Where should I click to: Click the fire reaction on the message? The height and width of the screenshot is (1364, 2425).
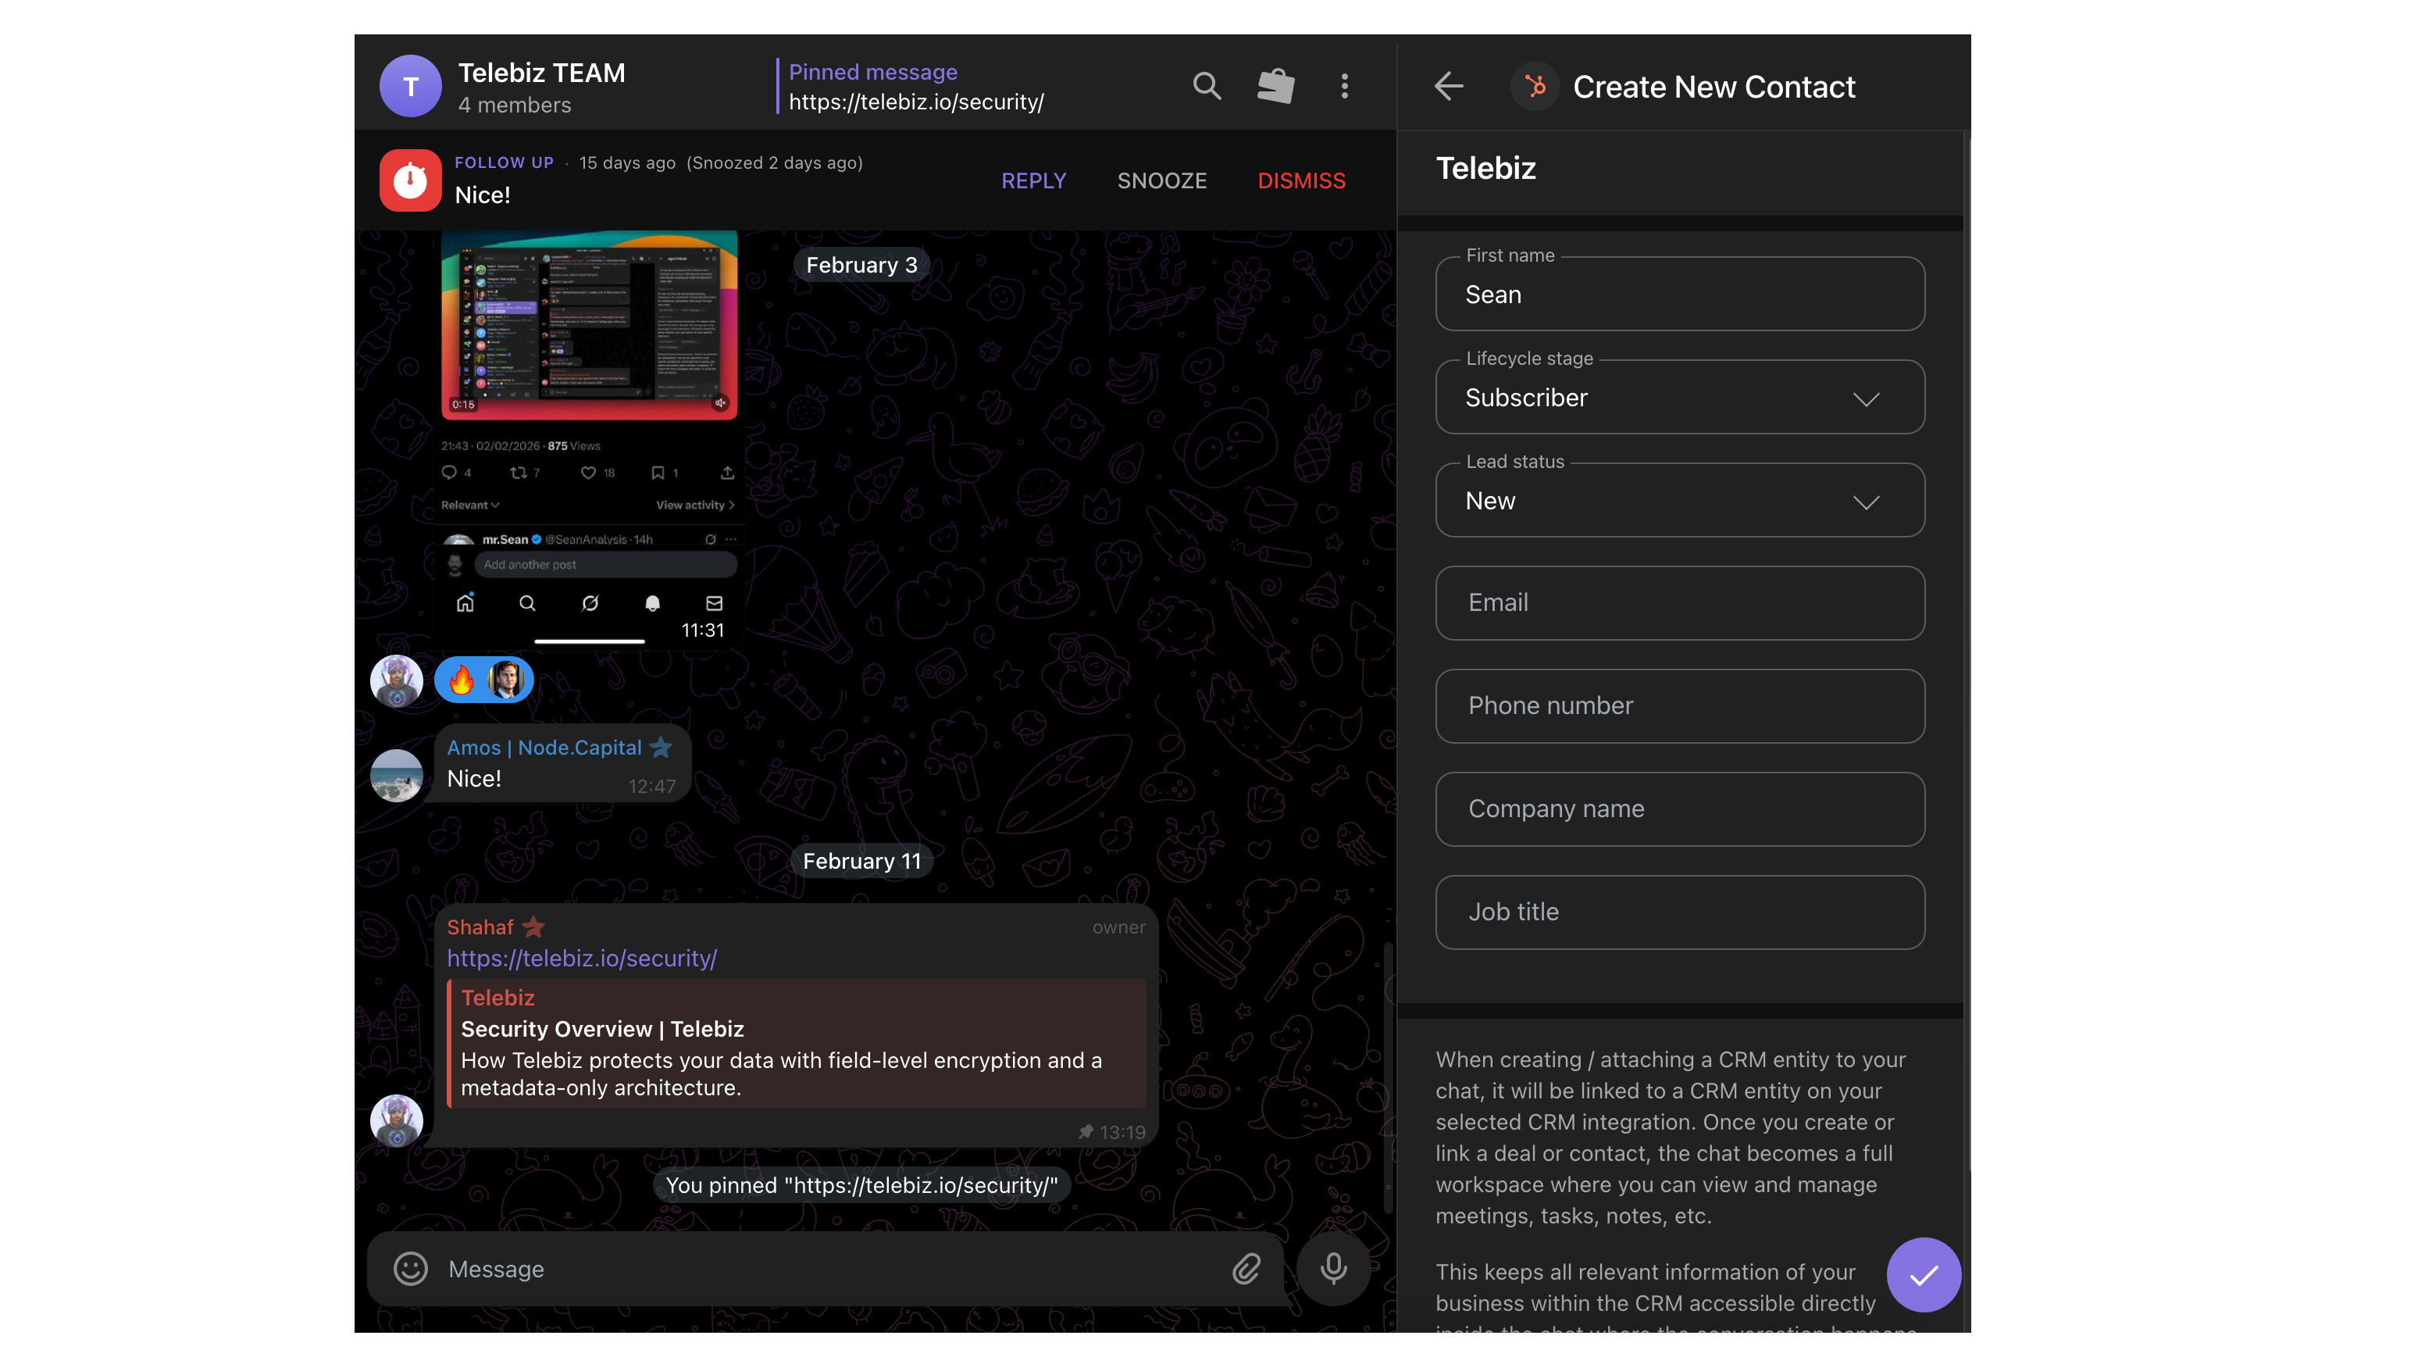tap(462, 680)
